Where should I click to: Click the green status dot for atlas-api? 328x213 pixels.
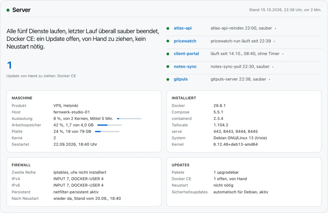pos(168,28)
